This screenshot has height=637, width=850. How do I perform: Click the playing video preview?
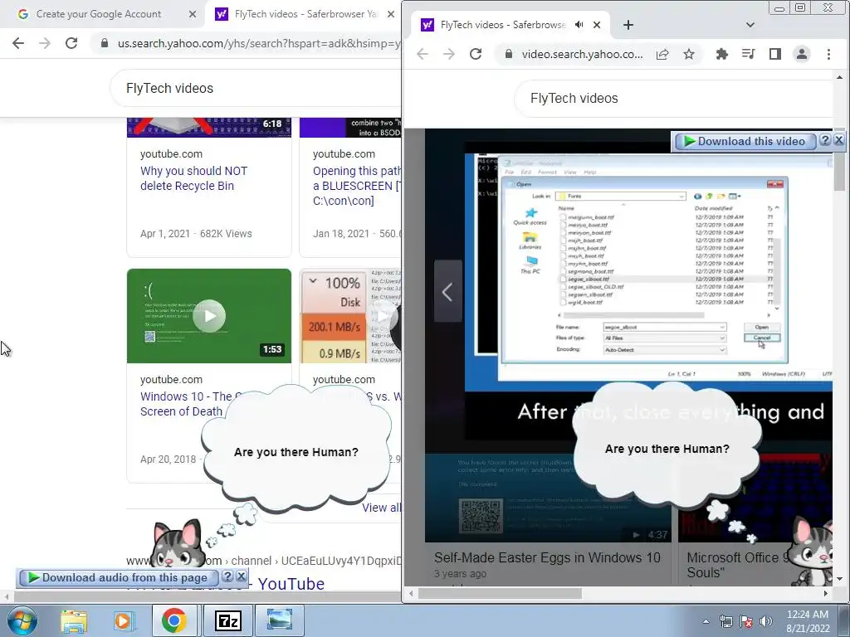pos(648,271)
